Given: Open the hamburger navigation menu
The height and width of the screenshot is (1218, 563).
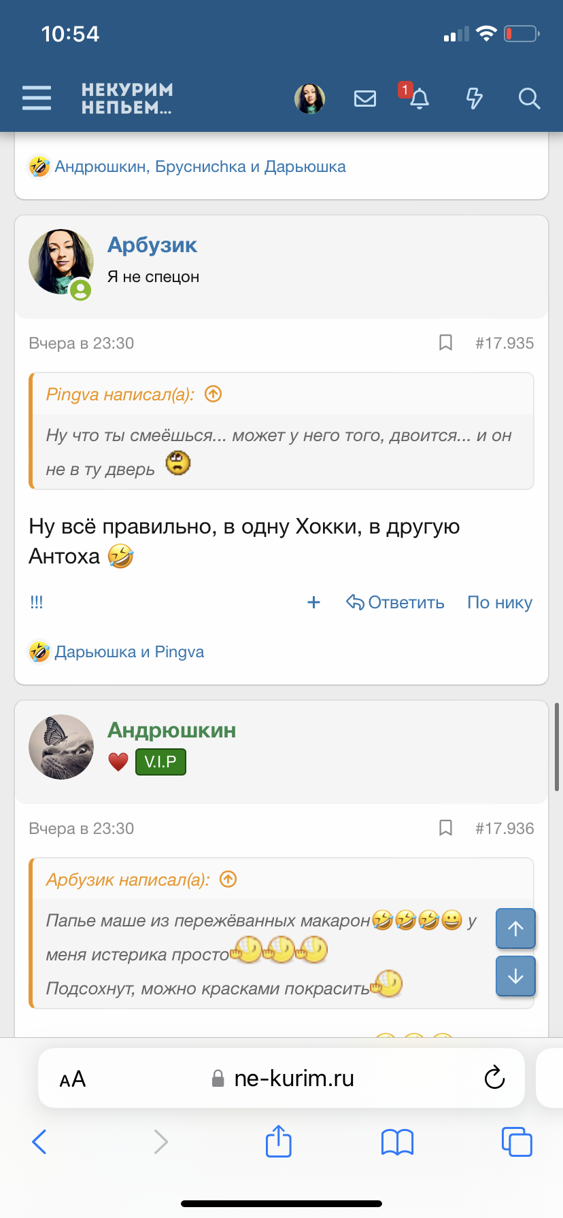Looking at the screenshot, I should tap(36, 98).
